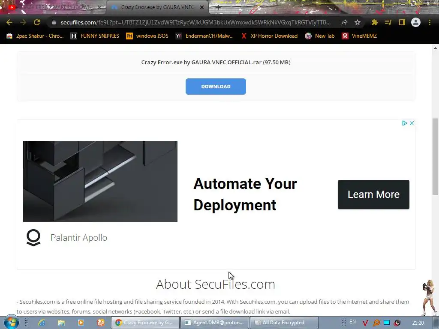Close the ad with the X icon
This screenshot has height=329, width=439.
coord(412,123)
